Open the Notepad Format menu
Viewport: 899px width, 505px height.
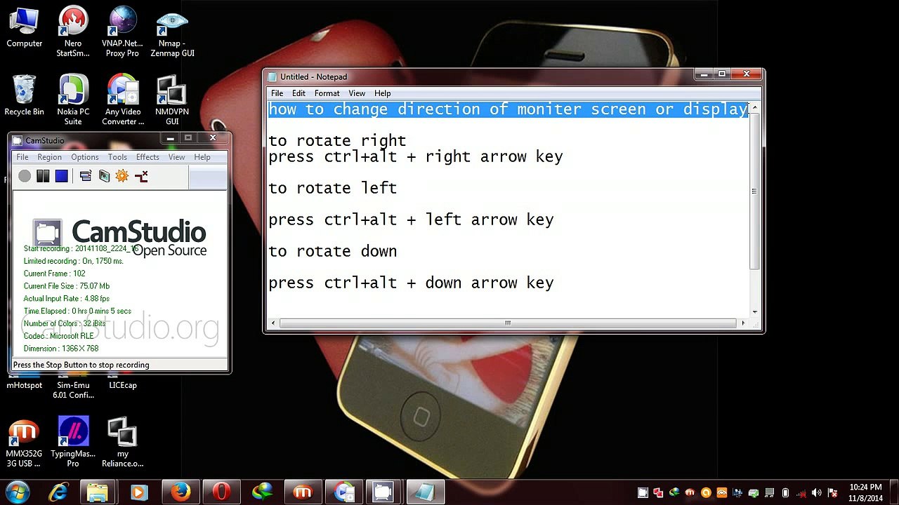327,93
